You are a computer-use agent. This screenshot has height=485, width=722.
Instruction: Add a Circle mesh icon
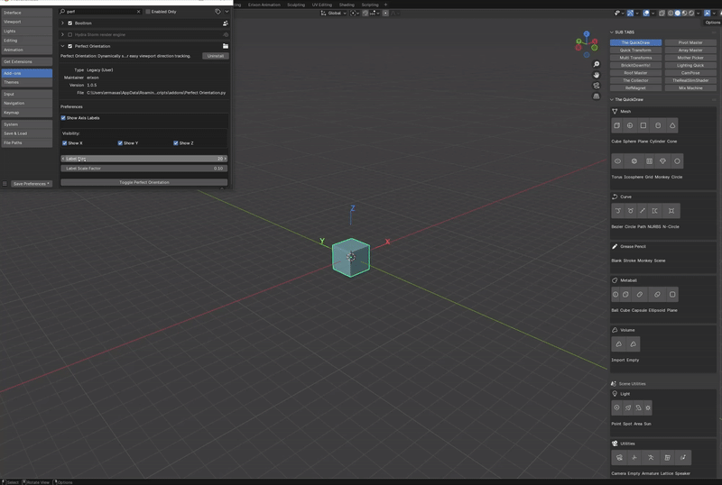click(x=677, y=161)
